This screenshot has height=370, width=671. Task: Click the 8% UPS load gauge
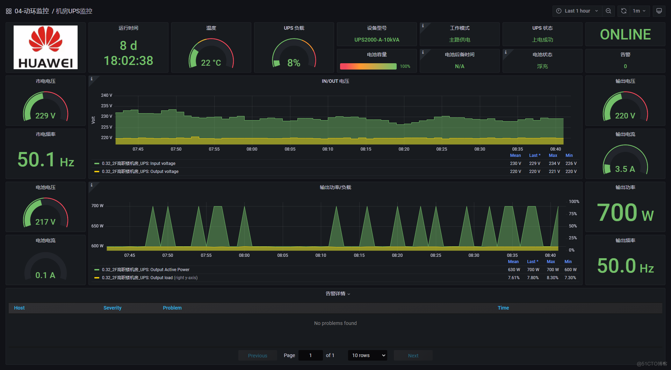tap(294, 53)
